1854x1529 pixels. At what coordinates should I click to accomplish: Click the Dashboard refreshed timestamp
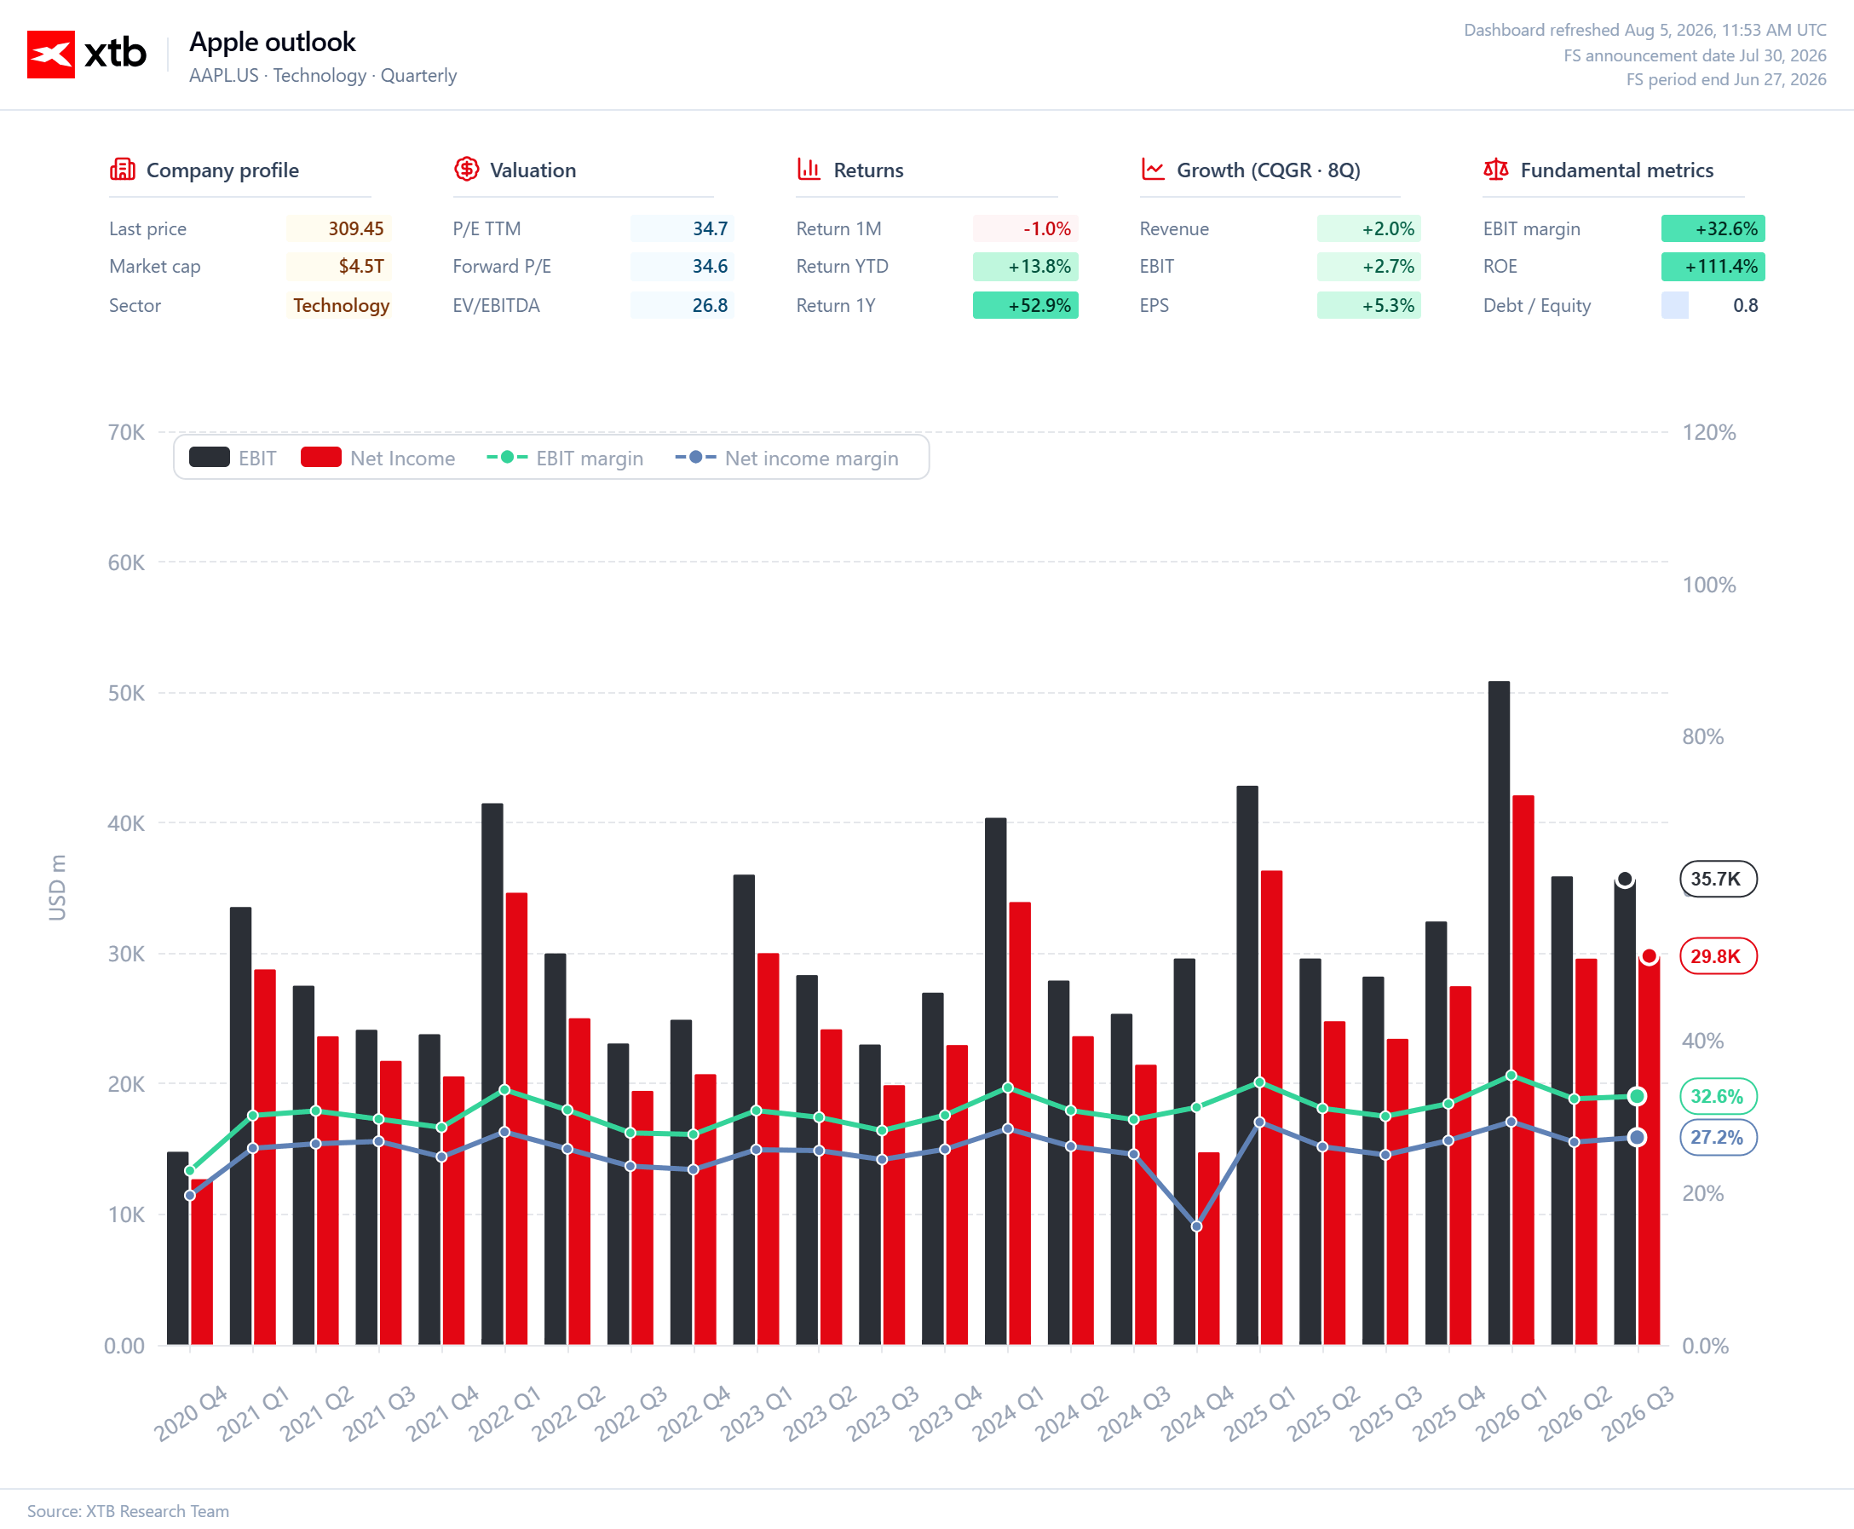click(x=1644, y=30)
